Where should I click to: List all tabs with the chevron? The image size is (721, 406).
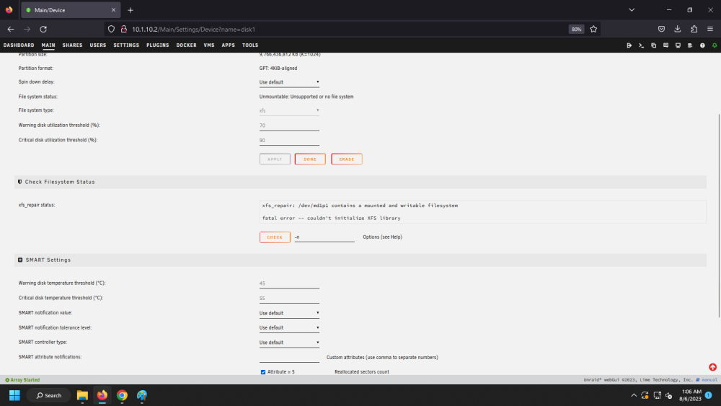click(632, 9)
